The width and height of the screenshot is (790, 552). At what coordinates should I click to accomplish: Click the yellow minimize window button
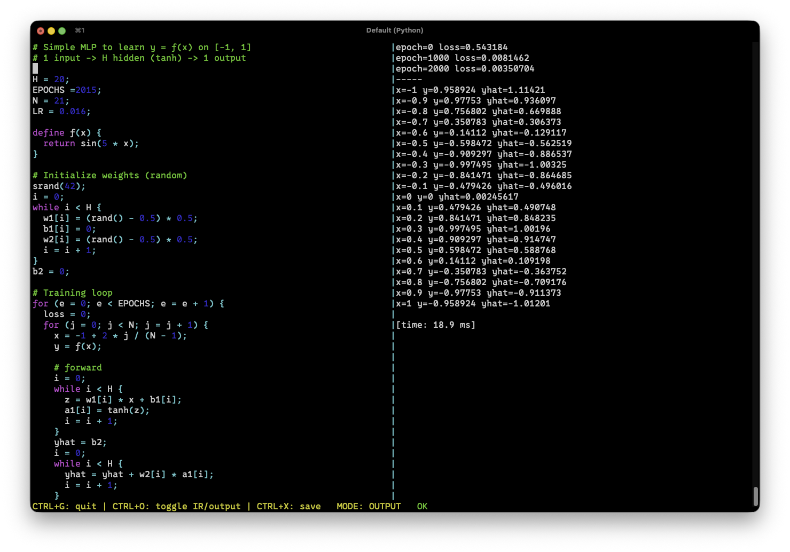click(51, 31)
